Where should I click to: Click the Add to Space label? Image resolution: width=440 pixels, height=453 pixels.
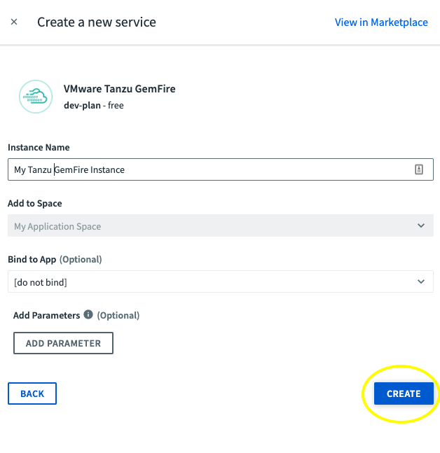[35, 204]
